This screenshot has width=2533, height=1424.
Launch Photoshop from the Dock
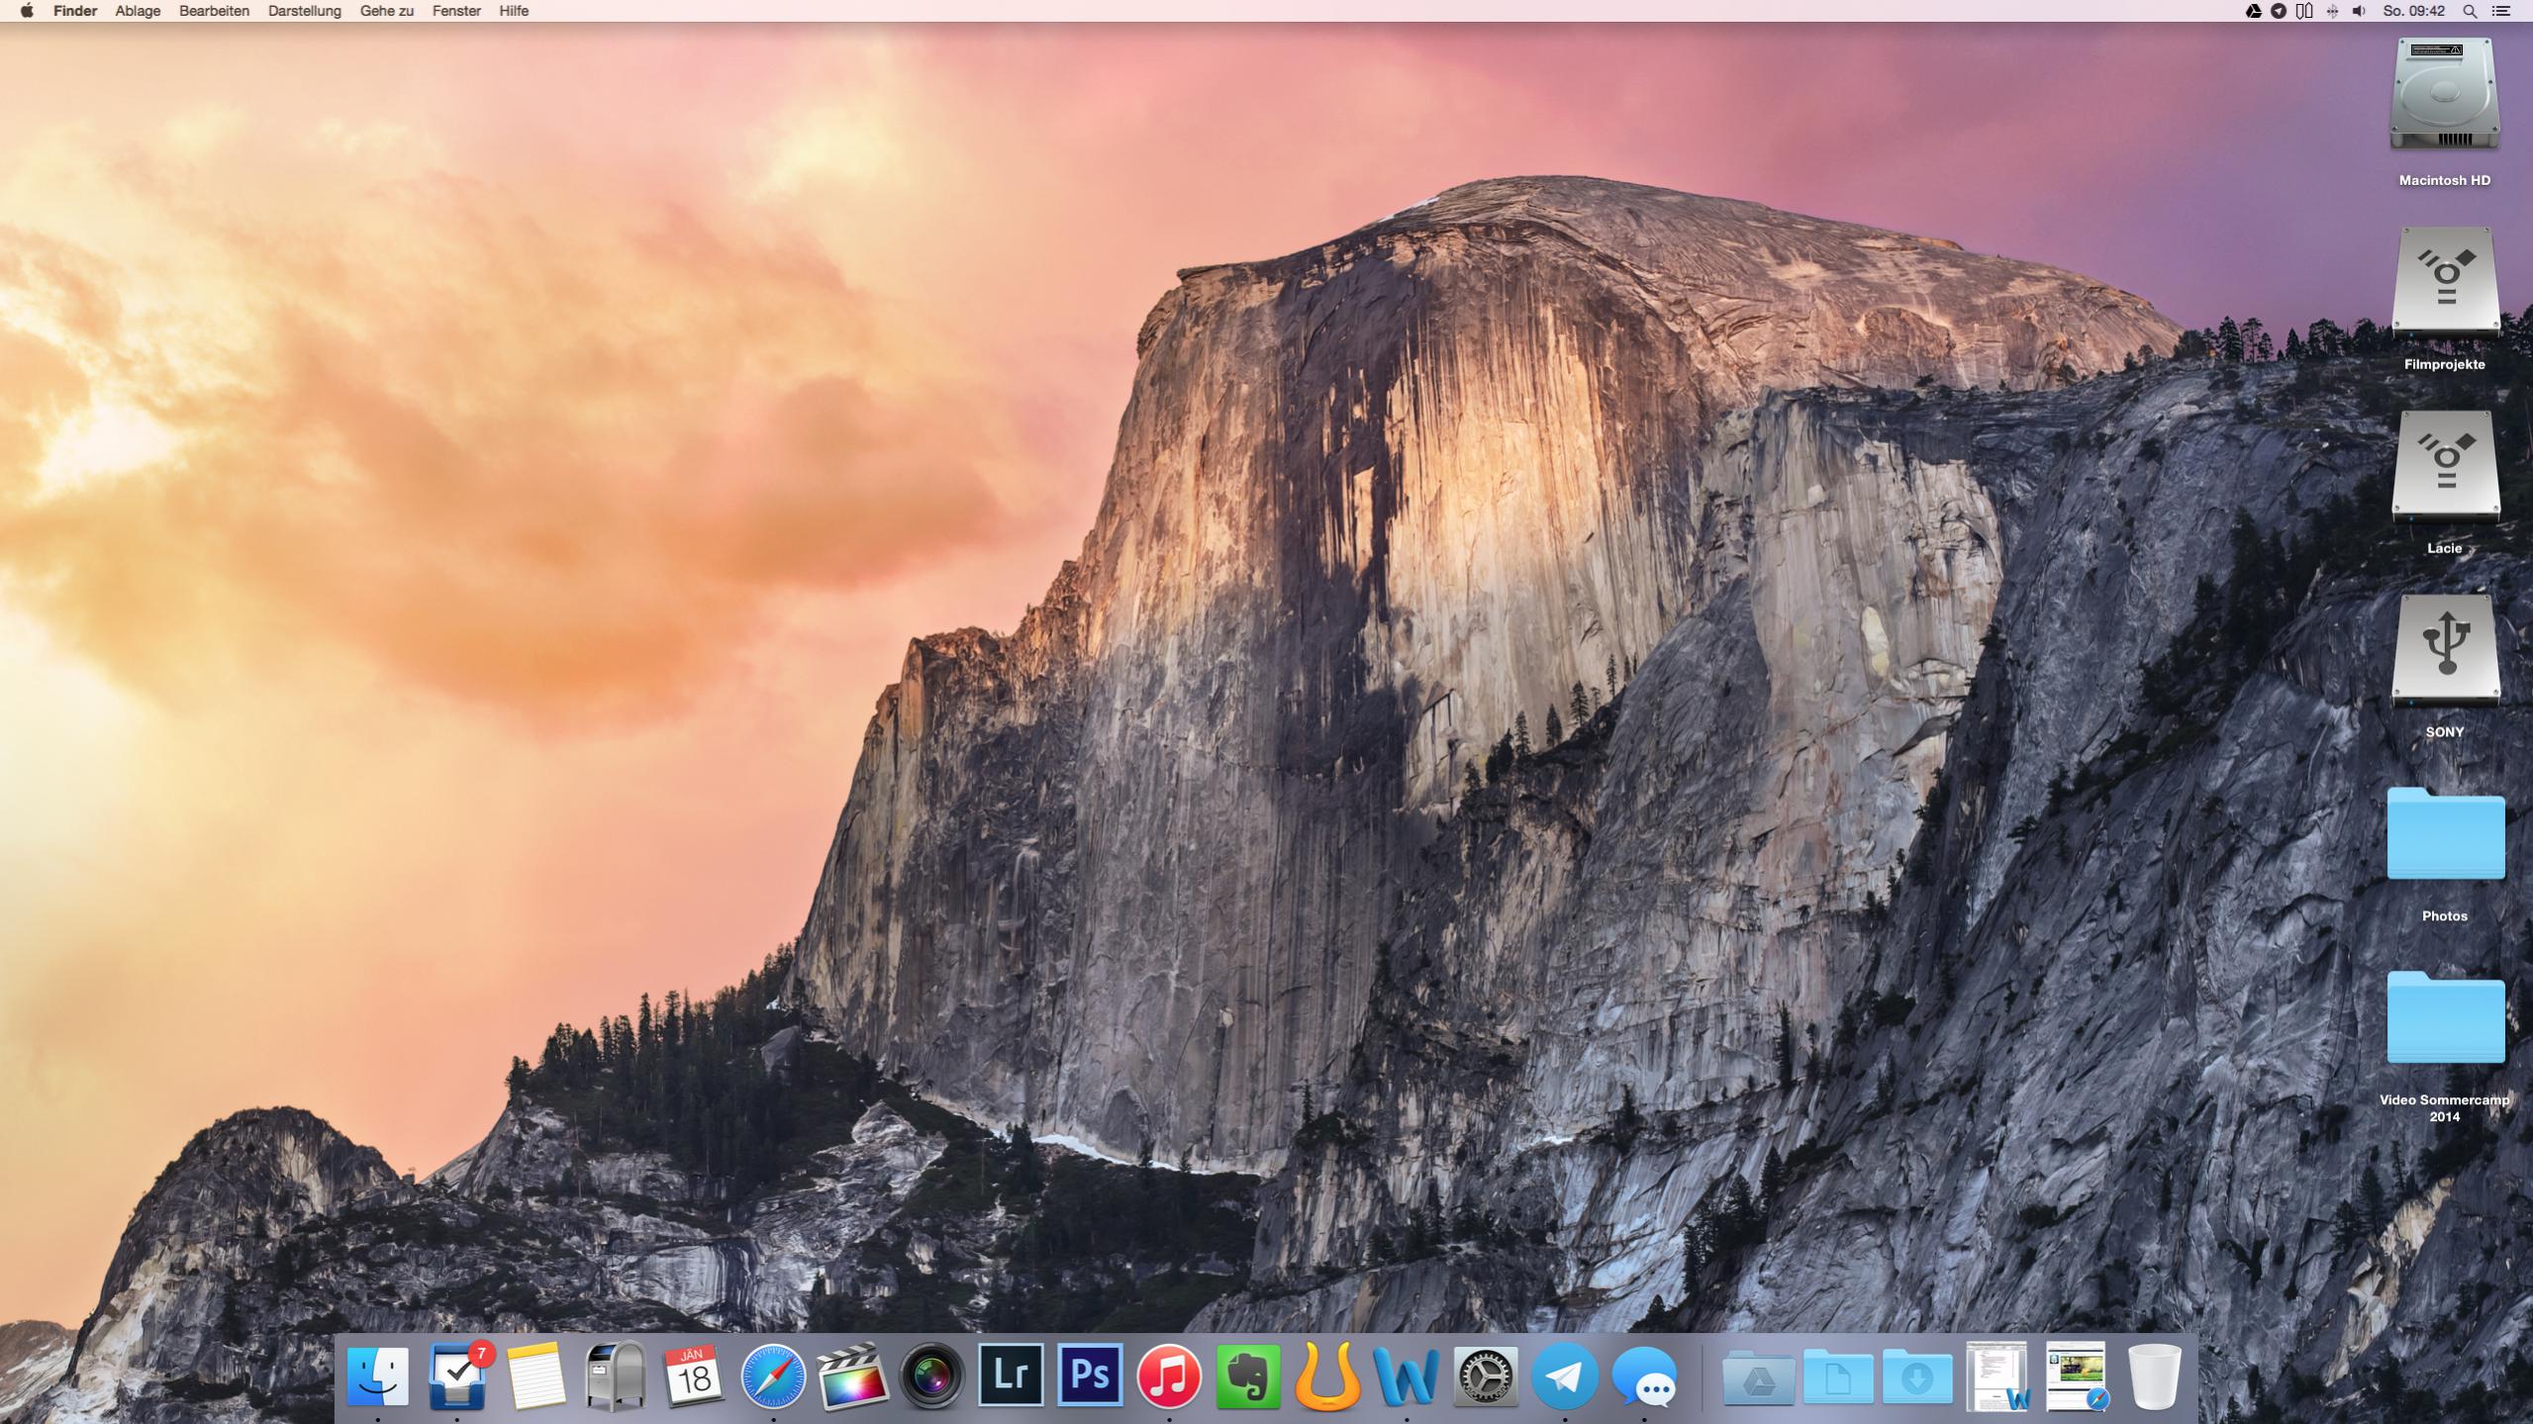pyautogui.click(x=1090, y=1376)
